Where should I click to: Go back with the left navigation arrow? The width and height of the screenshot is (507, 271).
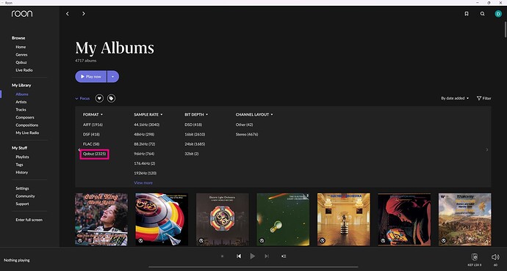pos(68,13)
